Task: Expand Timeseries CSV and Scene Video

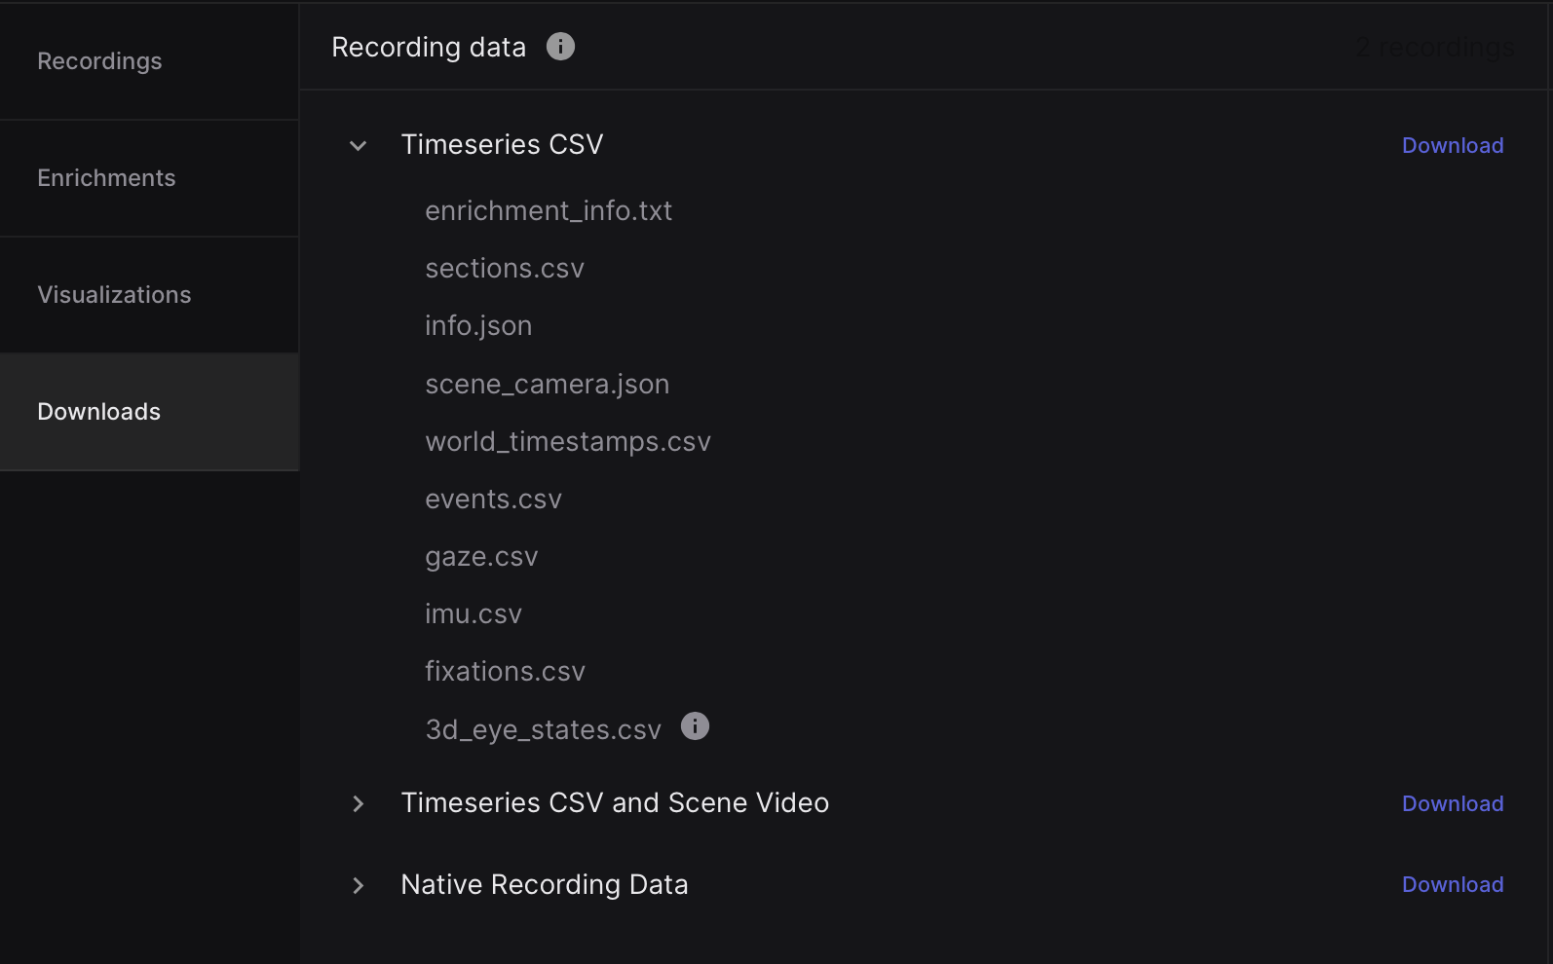Action: (x=359, y=803)
